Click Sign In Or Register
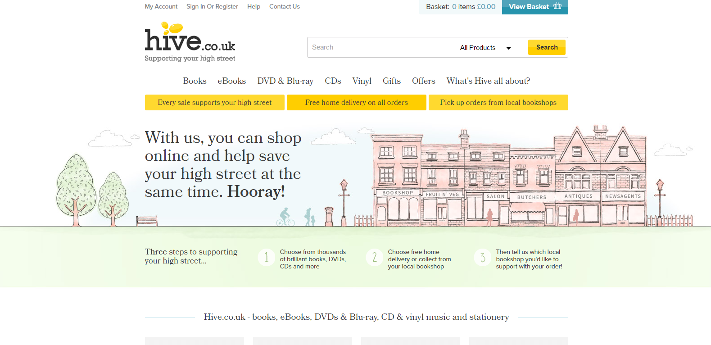This screenshot has height=345, width=711. pos(212,7)
